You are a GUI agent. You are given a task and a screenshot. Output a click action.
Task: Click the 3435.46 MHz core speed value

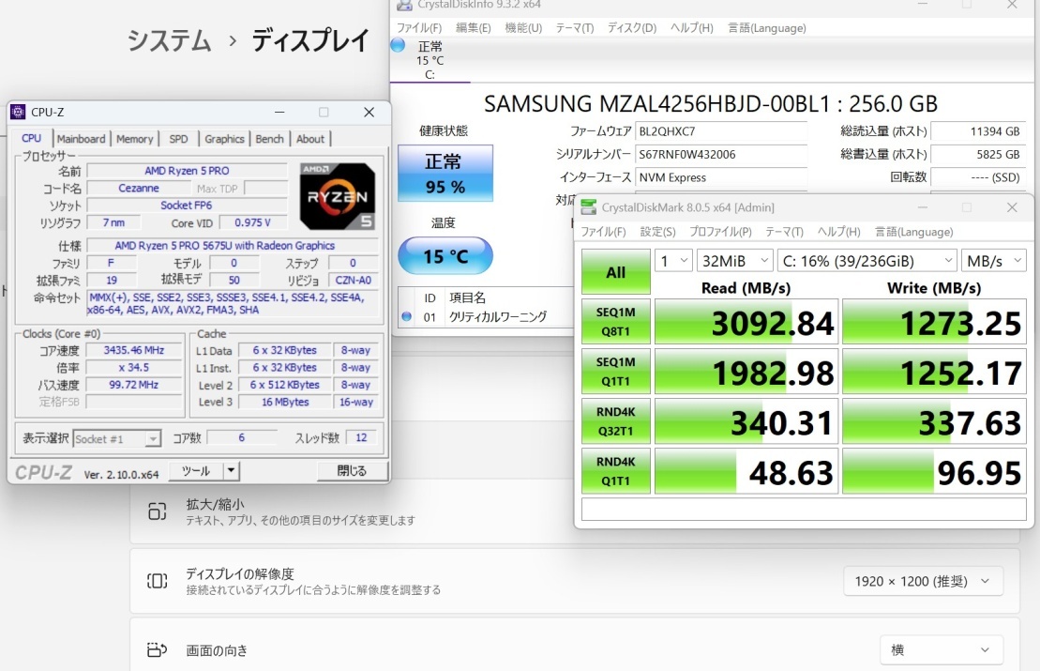134,350
